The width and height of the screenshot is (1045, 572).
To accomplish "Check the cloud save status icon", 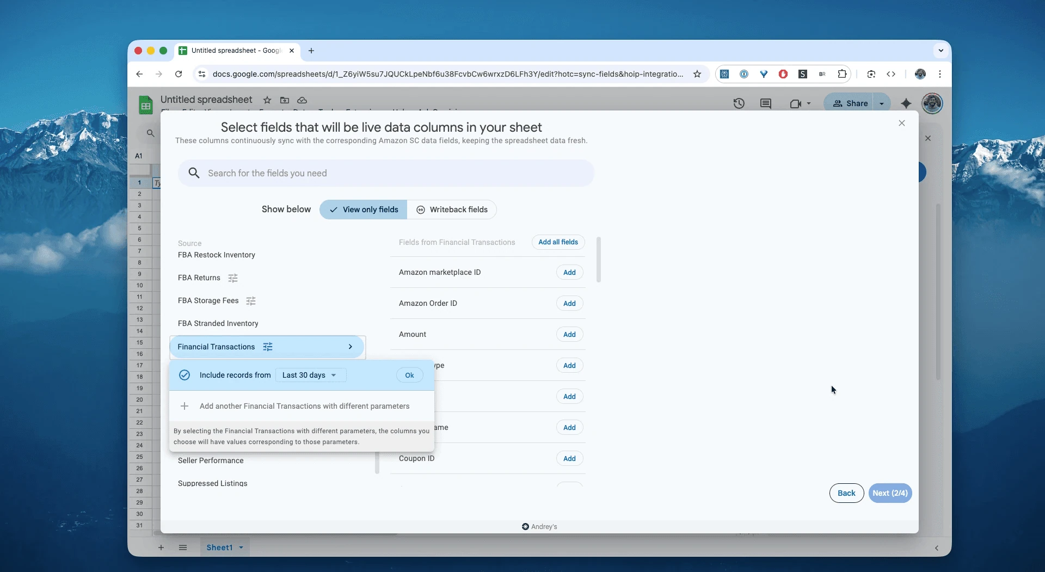I will [x=302, y=100].
